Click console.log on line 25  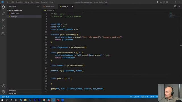click(x=57, y=71)
